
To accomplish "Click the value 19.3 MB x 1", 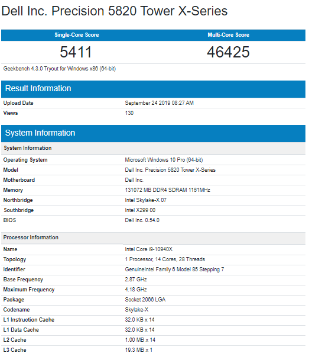I will pos(139,350).
